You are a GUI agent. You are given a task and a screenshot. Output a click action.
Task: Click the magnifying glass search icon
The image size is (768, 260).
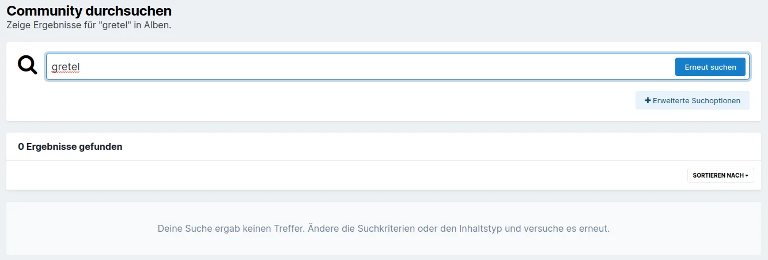click(27, 65)
